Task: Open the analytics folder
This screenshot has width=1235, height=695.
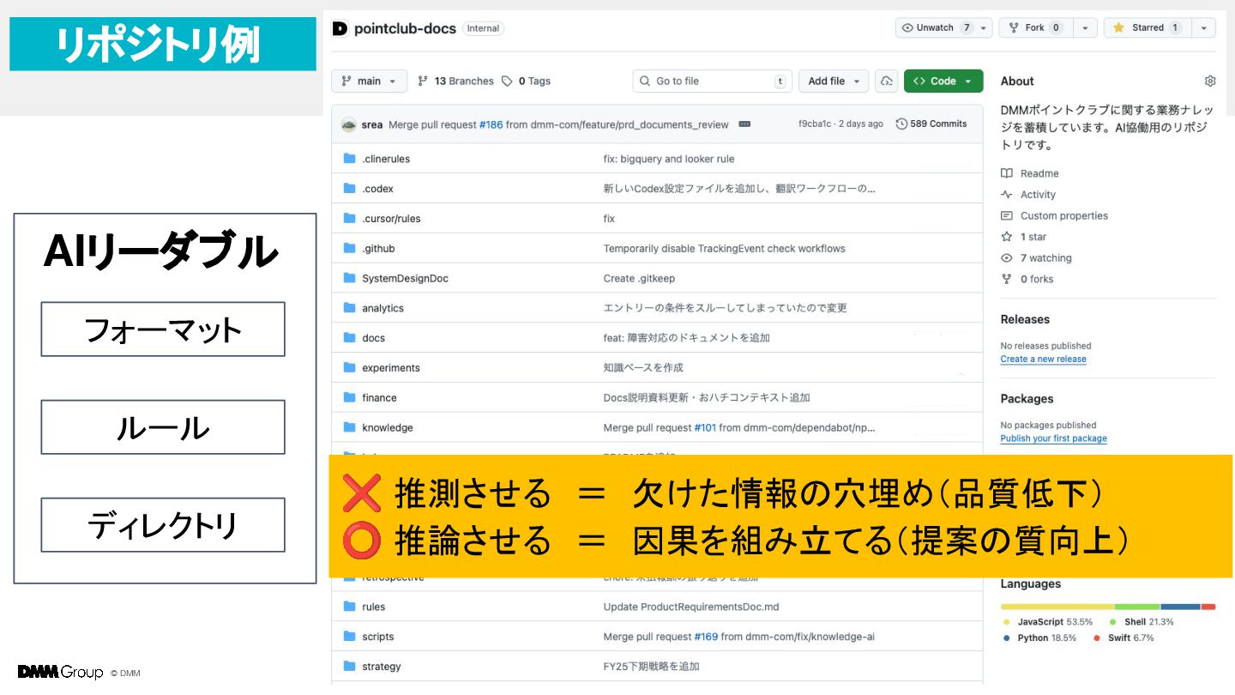Action: point(383,308)
